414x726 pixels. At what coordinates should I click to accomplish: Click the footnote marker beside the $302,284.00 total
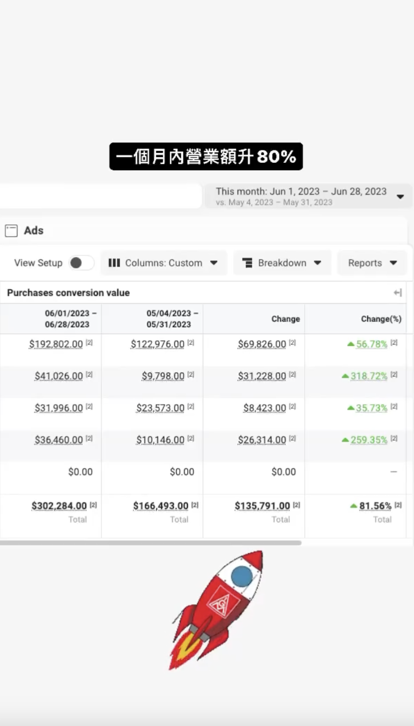(x=93, y=505)
